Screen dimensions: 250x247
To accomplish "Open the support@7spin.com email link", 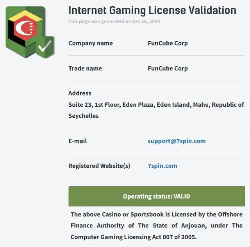I will click(177, 141).
